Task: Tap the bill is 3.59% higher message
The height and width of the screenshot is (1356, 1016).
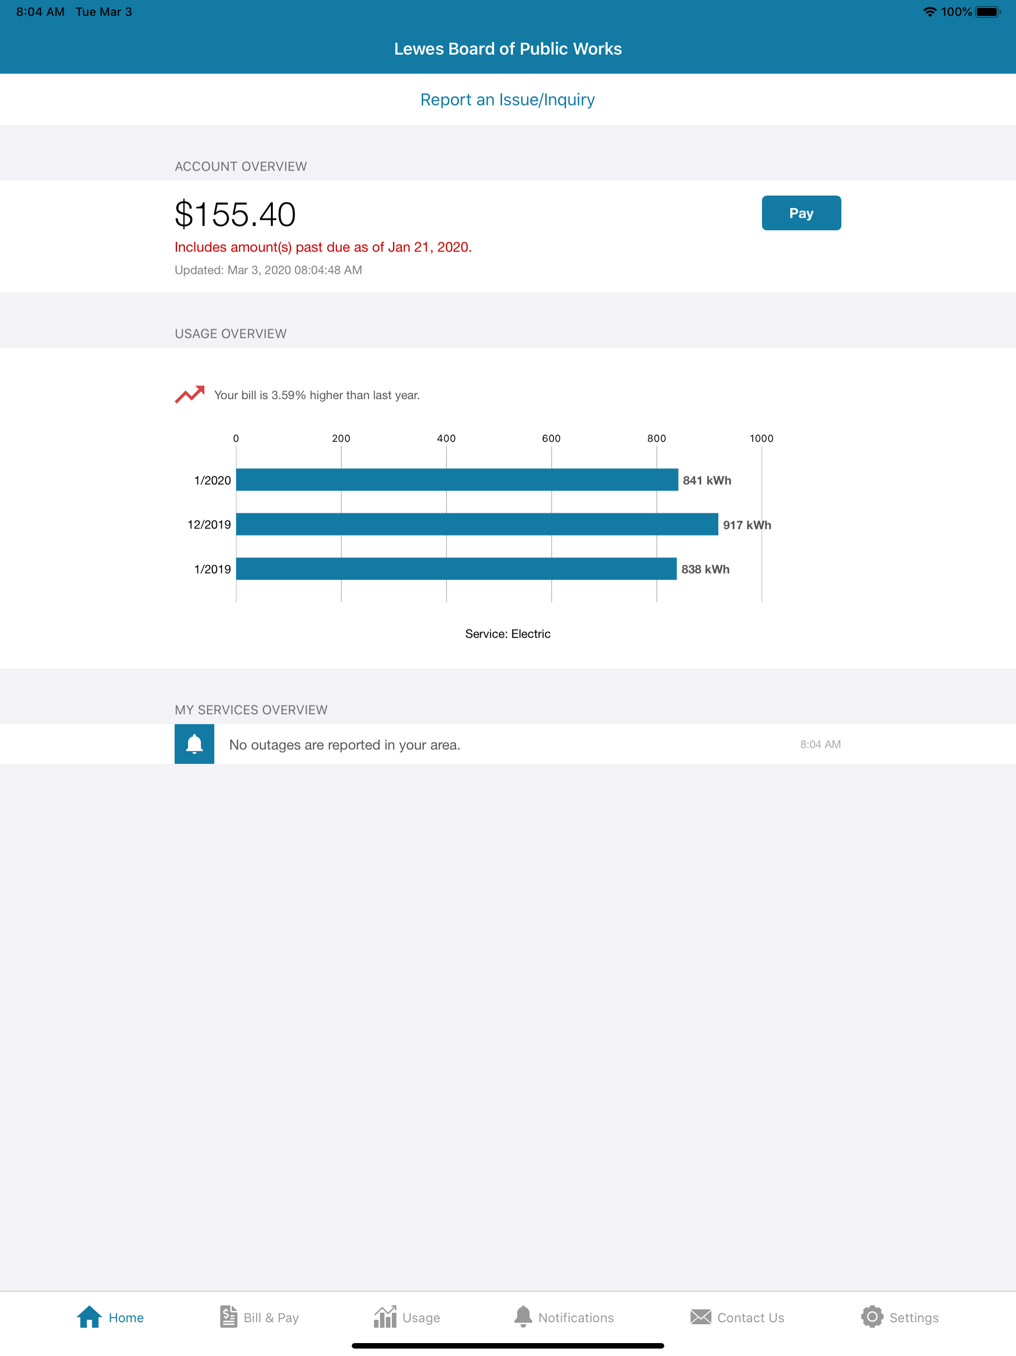Action: point(317,396)
